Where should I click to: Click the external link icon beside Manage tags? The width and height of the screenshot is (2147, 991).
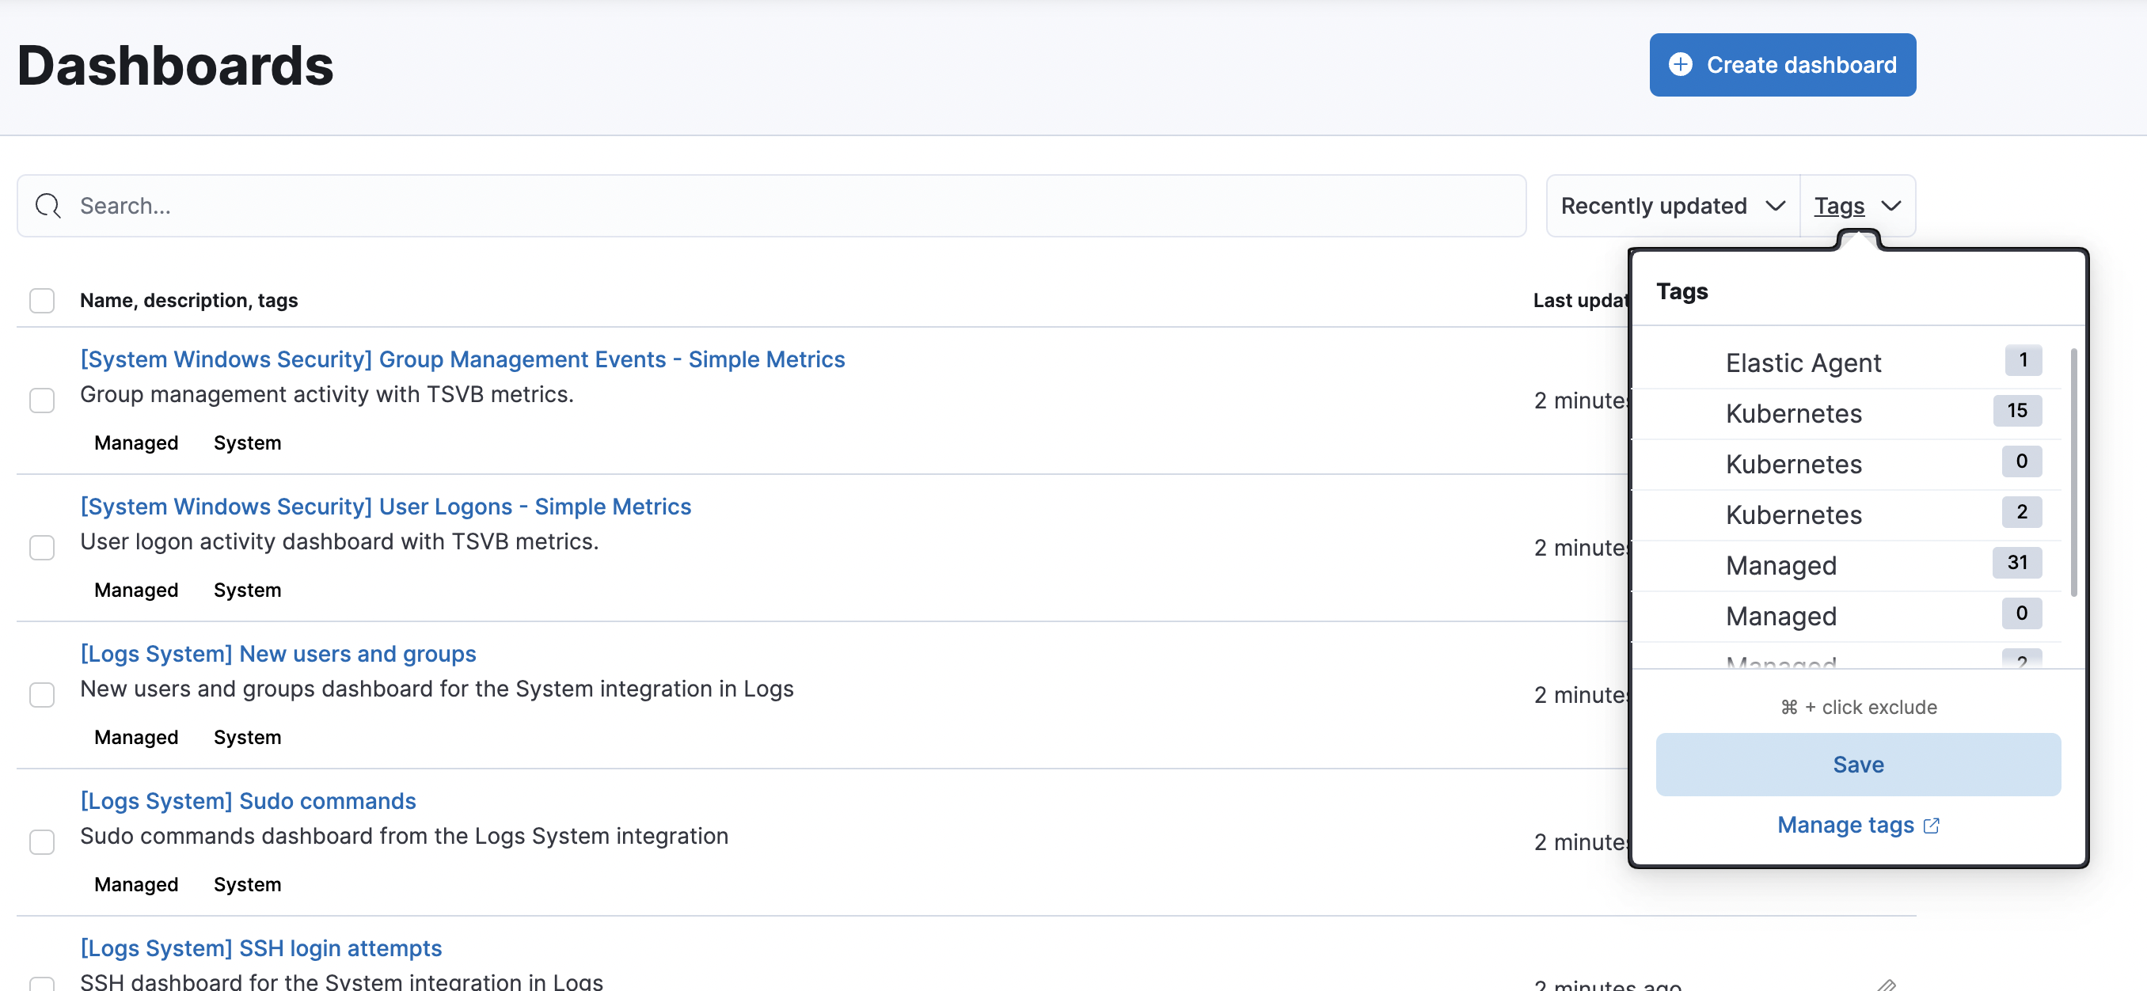click(x=1932, y=825)
